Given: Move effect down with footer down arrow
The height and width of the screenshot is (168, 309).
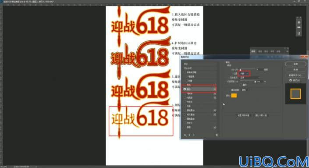Looking at the screenshot, I should (x=194, y=135).
